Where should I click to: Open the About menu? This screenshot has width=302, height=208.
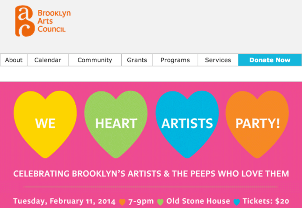coord(14,60)
